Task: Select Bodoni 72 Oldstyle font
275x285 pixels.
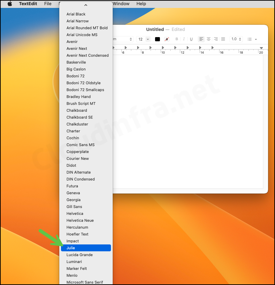Action: click(86, 83)
